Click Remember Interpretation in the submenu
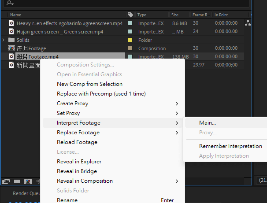This screenshot has height=203, width=267. [230, 146]
